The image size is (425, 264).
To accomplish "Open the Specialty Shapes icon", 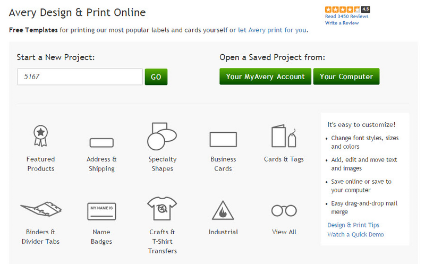I will click(x=162, y=137).
